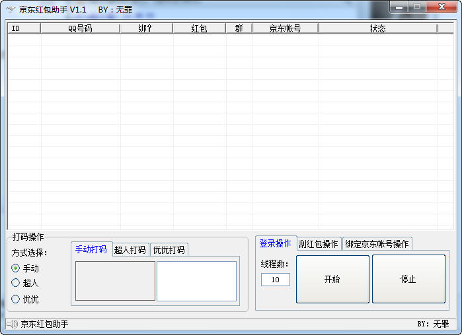462x335 pixels.
Task: Open the 超人打码 tab
Action: [130, 250]
